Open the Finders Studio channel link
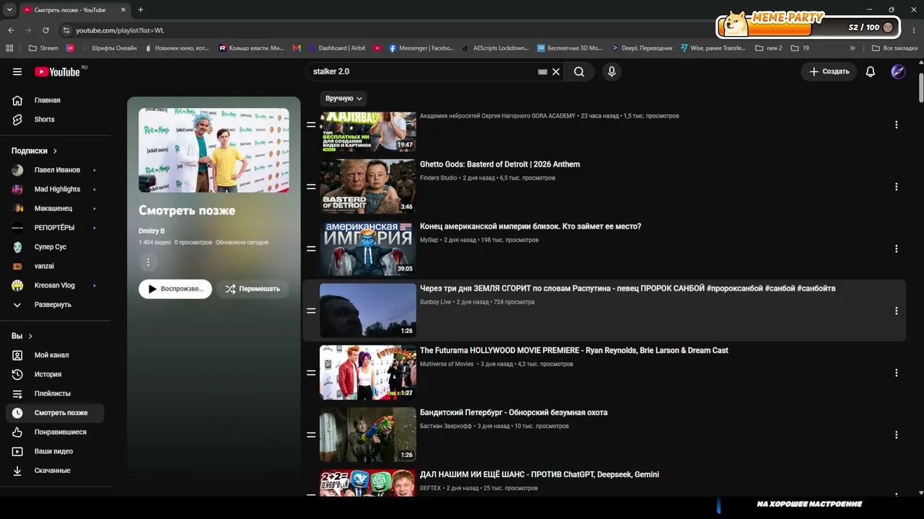 439,178
